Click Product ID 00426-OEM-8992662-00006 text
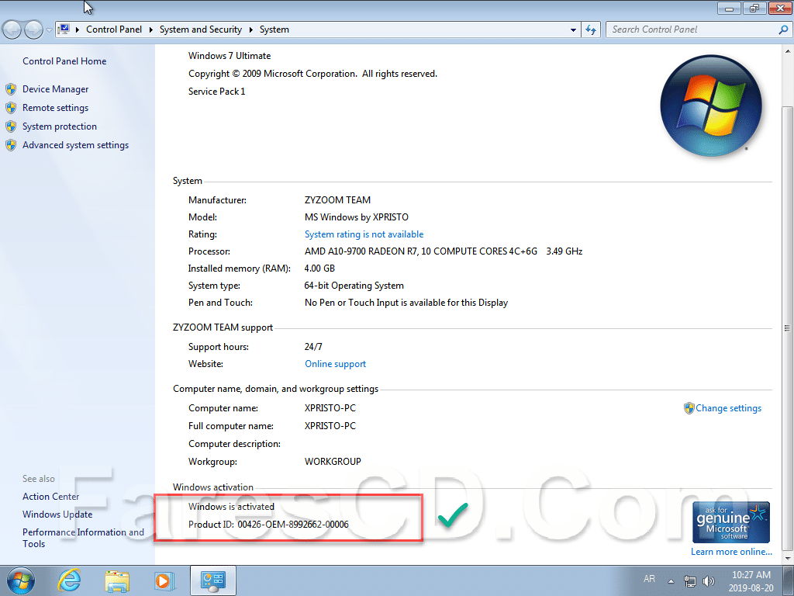Screen dimensions: 794x596 [x=268, y=525]
